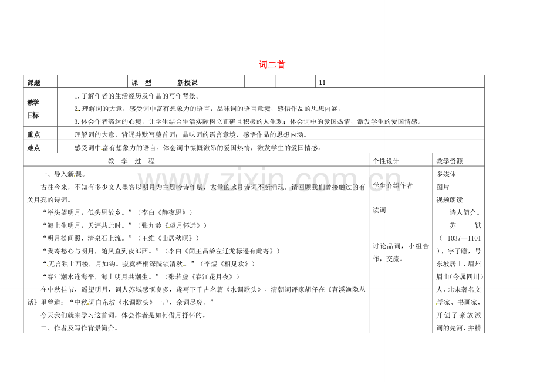This screenshot has height=382, width=540.
Task: Click the text 开创了豪放派
Action: (x=459, y=315)
